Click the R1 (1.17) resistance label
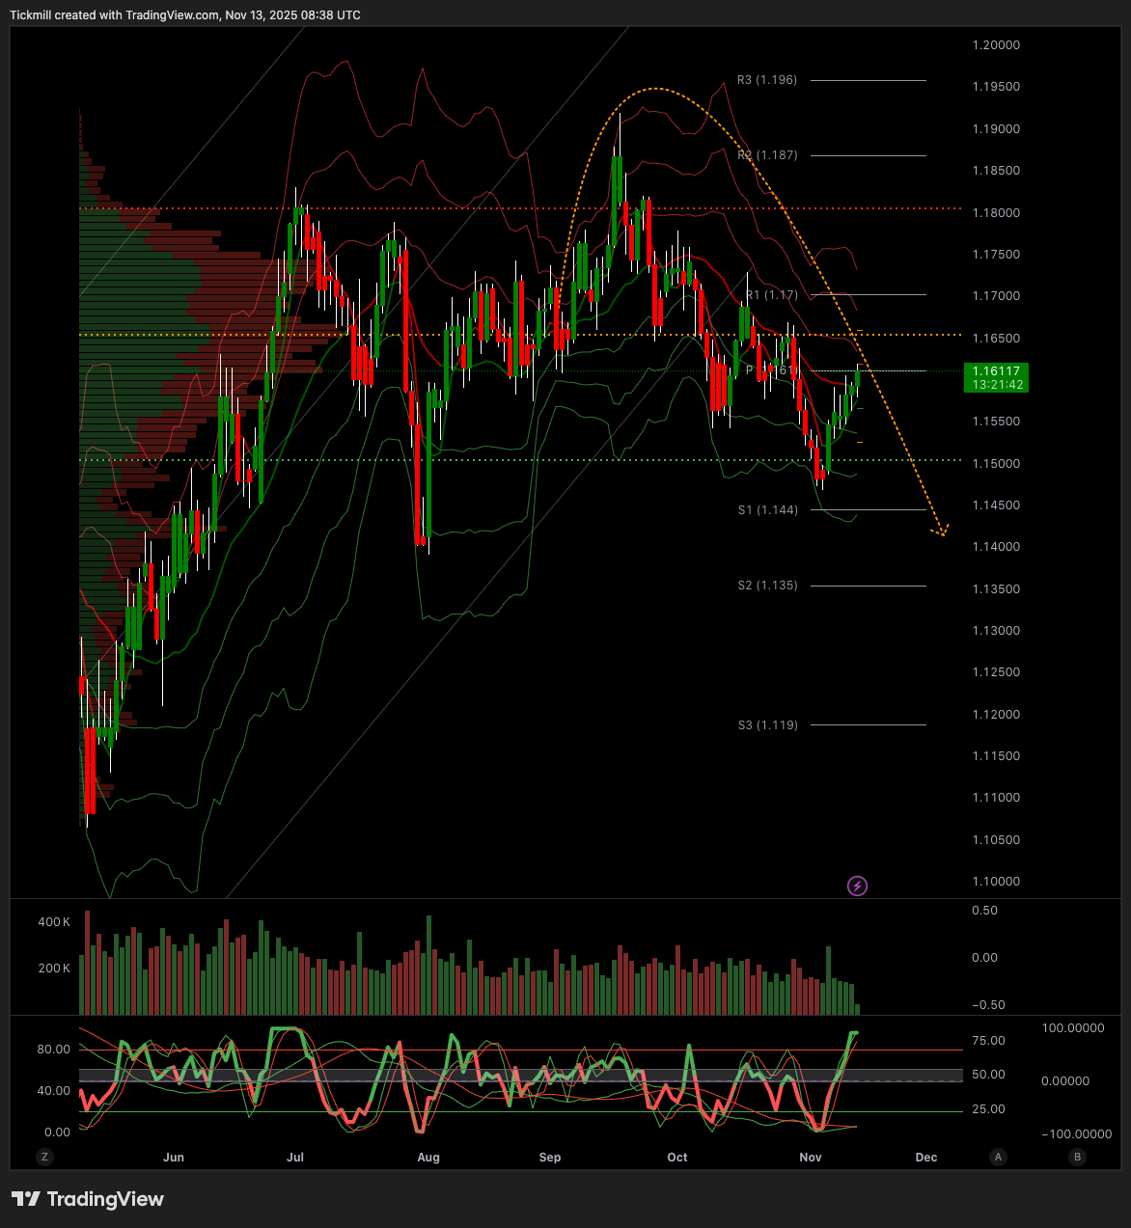 (x=772, y=295)
